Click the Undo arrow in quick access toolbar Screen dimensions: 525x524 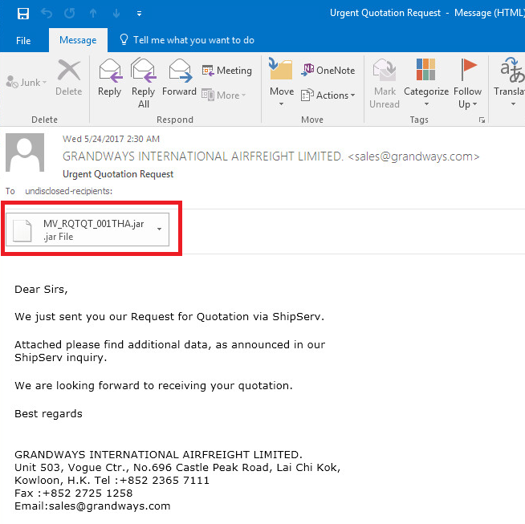(x=47, y=14)
